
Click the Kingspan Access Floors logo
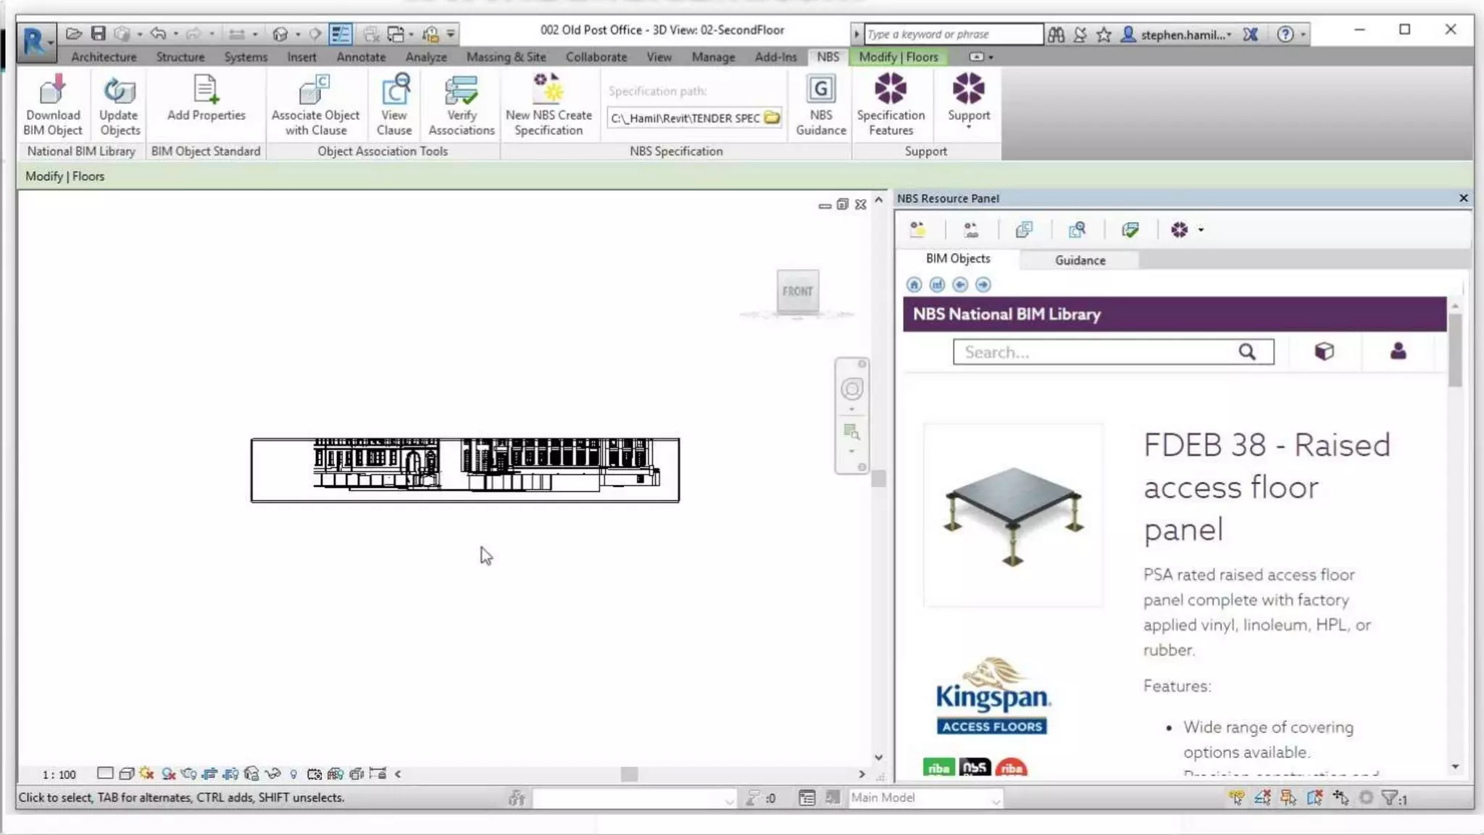click(x=992, y=697)
